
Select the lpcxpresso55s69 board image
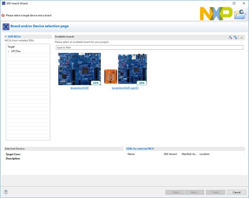(79, 69)
